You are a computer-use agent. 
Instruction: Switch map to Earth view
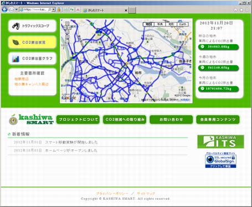tap(183, 24)
